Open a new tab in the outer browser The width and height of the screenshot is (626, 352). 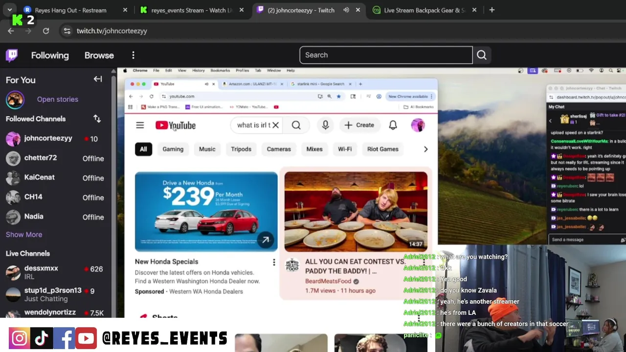pos(492,10)
